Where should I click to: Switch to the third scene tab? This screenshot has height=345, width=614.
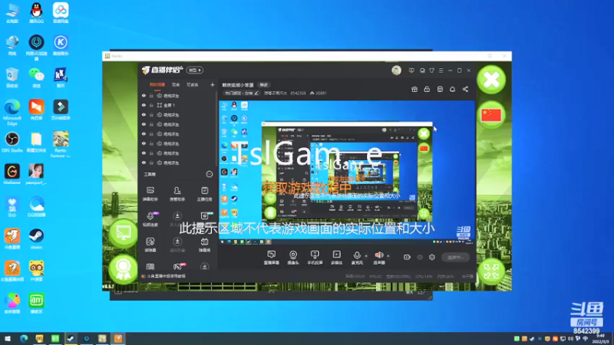(193, 85)
